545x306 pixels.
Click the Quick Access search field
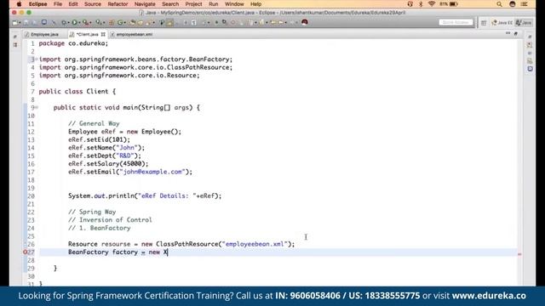pyautogui.click(x=456, y=23)
